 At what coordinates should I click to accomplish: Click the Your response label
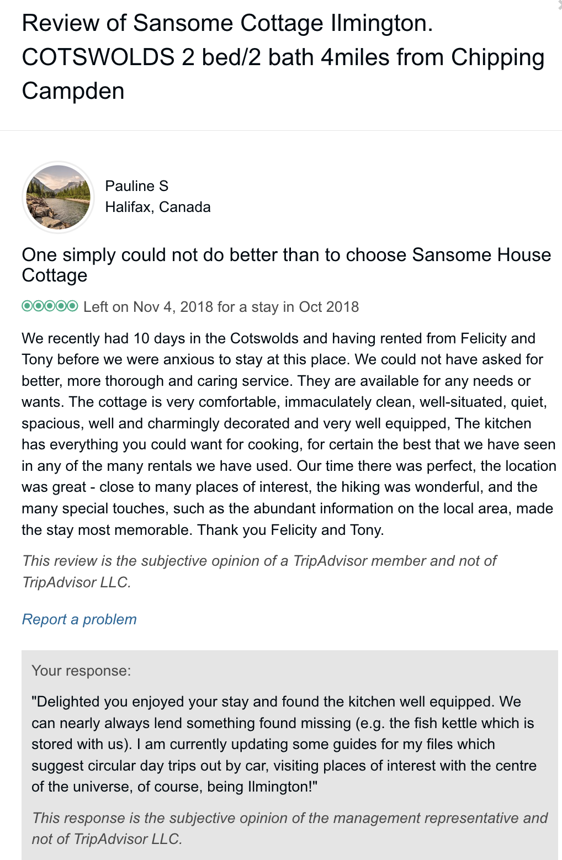(x=81, y=671)
